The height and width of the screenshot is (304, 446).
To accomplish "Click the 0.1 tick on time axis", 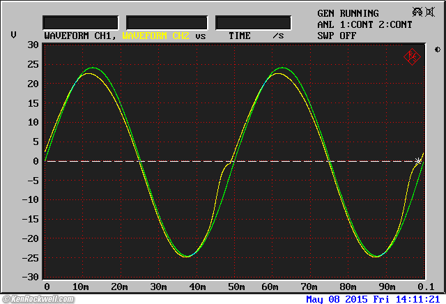I will (426, 287).
